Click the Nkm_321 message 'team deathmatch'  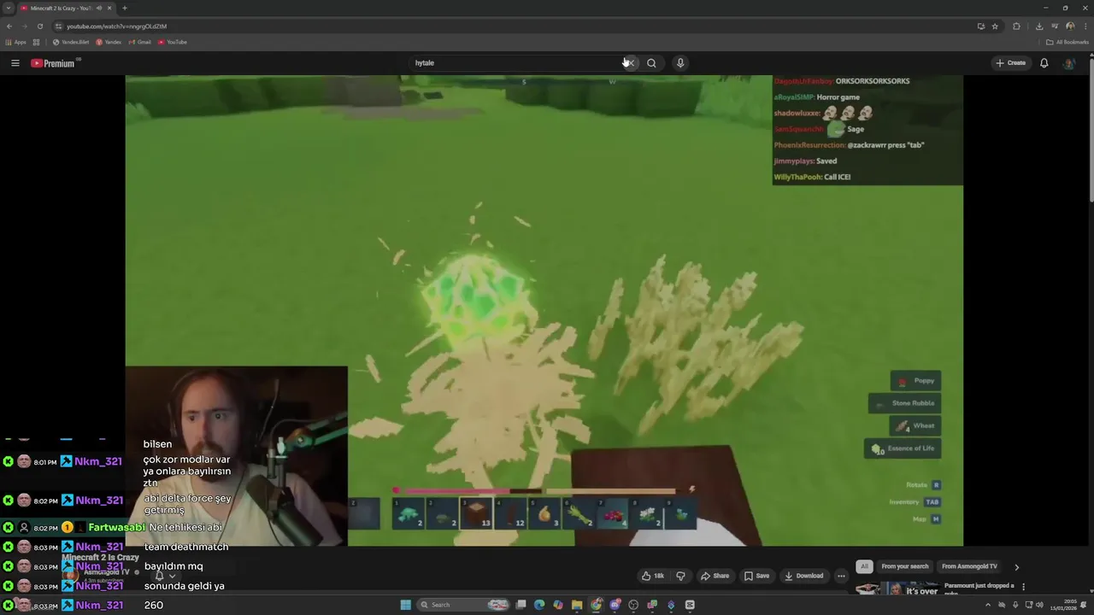pyautogui.click(x=186, y=547)
